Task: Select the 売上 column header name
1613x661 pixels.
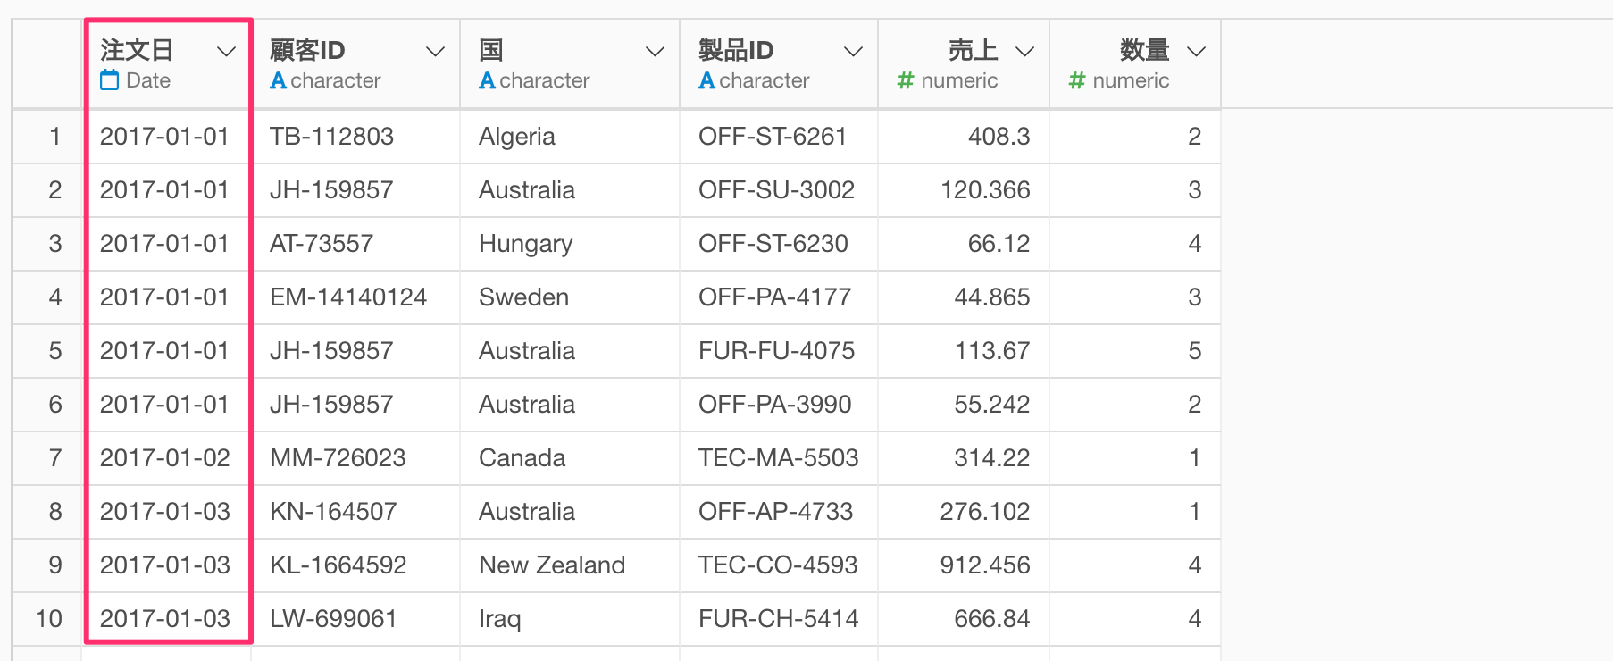Action: coord(973,50)
